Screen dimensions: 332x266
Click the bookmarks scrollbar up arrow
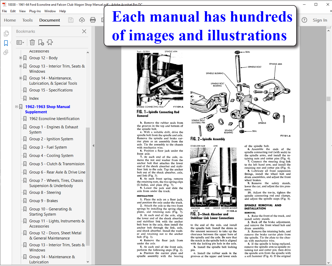tap(88, 52)
